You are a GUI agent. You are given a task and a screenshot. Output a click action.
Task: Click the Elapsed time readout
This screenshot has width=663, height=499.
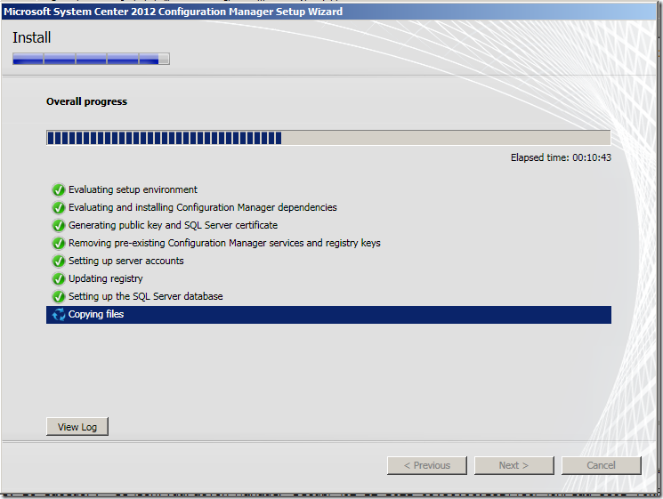click(561, 157)
